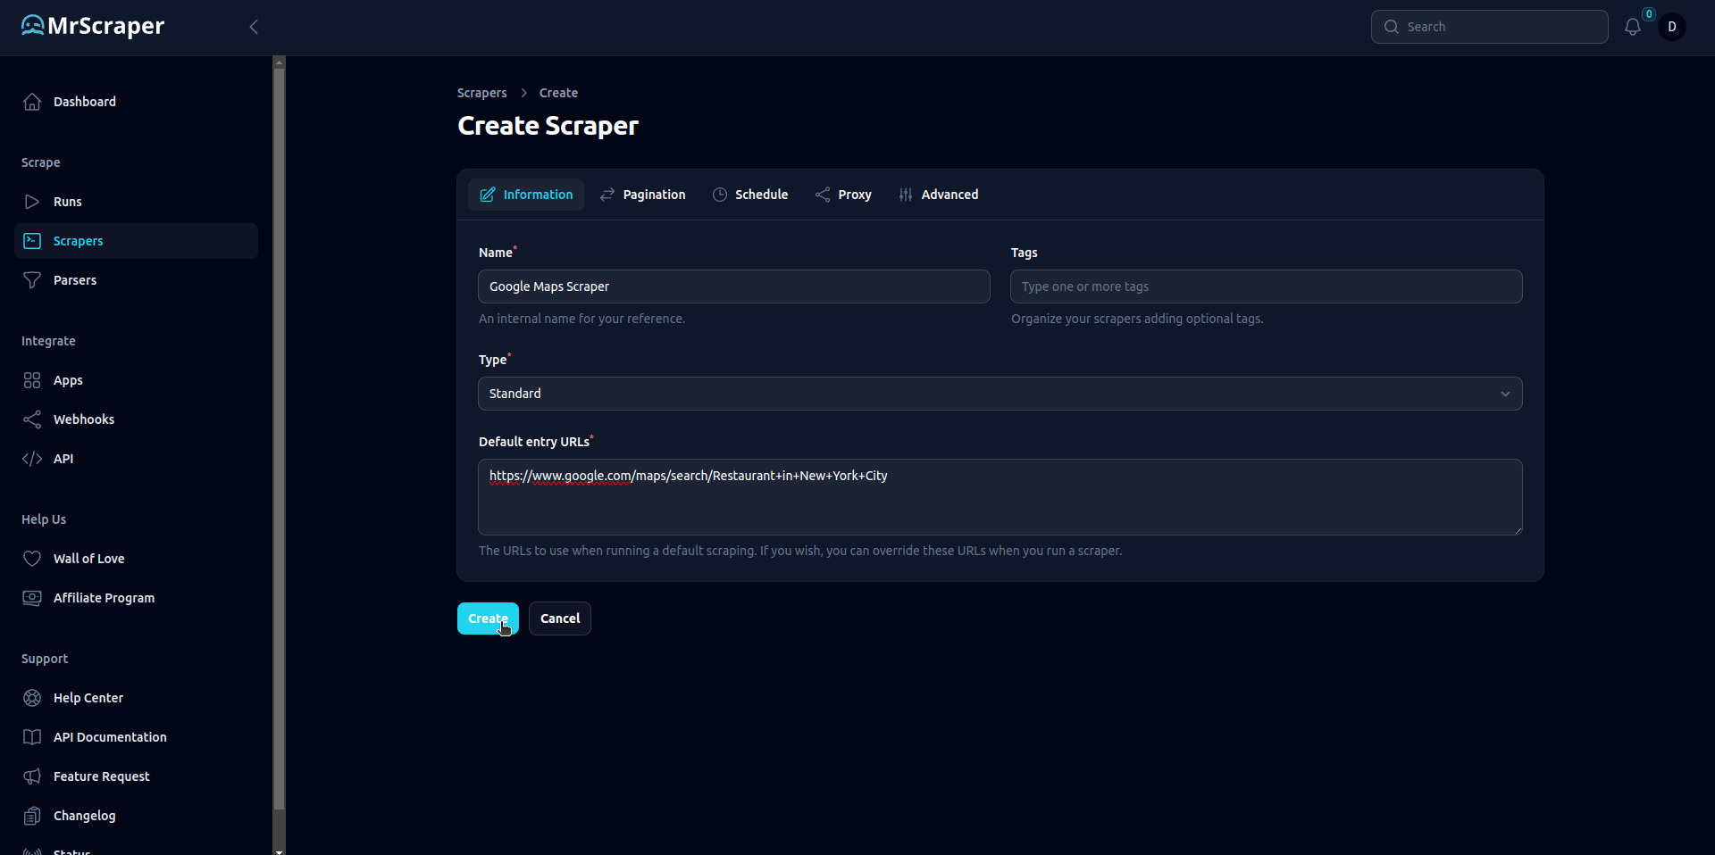Click the Advanced sliders icon
This screenshot has height=855, width=1715.
pyautogui.click(x=906, y=195)
